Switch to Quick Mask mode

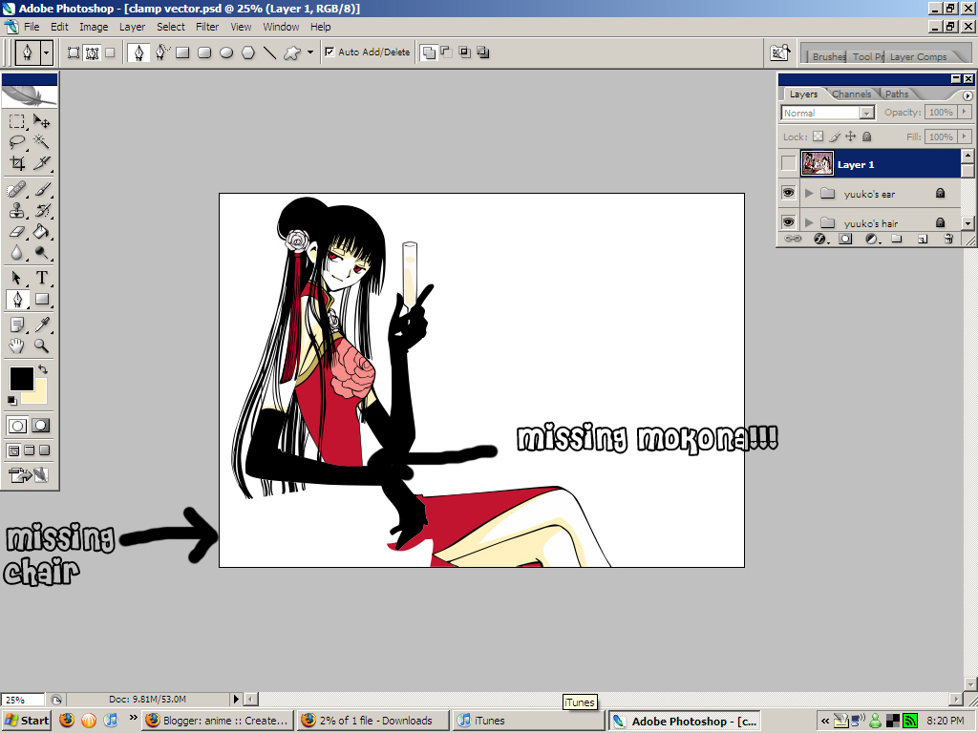(40, 426)
